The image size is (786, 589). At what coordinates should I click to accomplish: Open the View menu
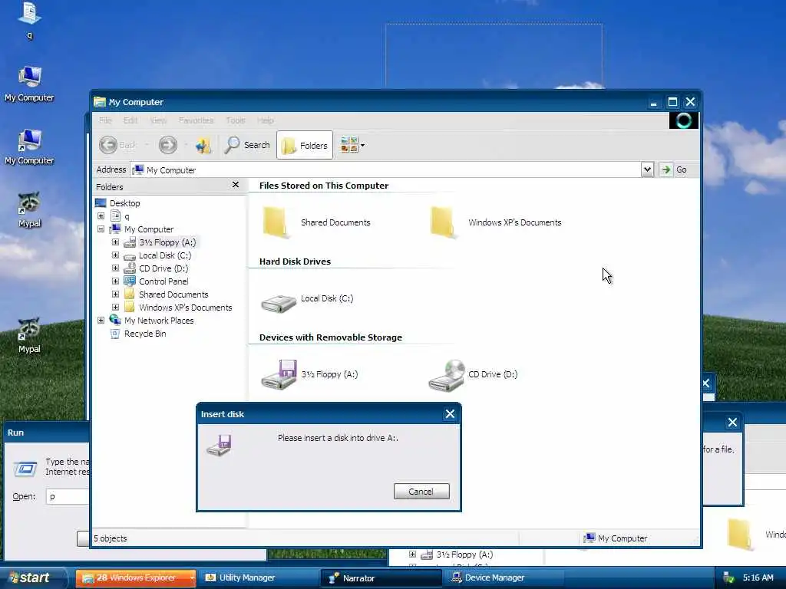pos(158,120)
